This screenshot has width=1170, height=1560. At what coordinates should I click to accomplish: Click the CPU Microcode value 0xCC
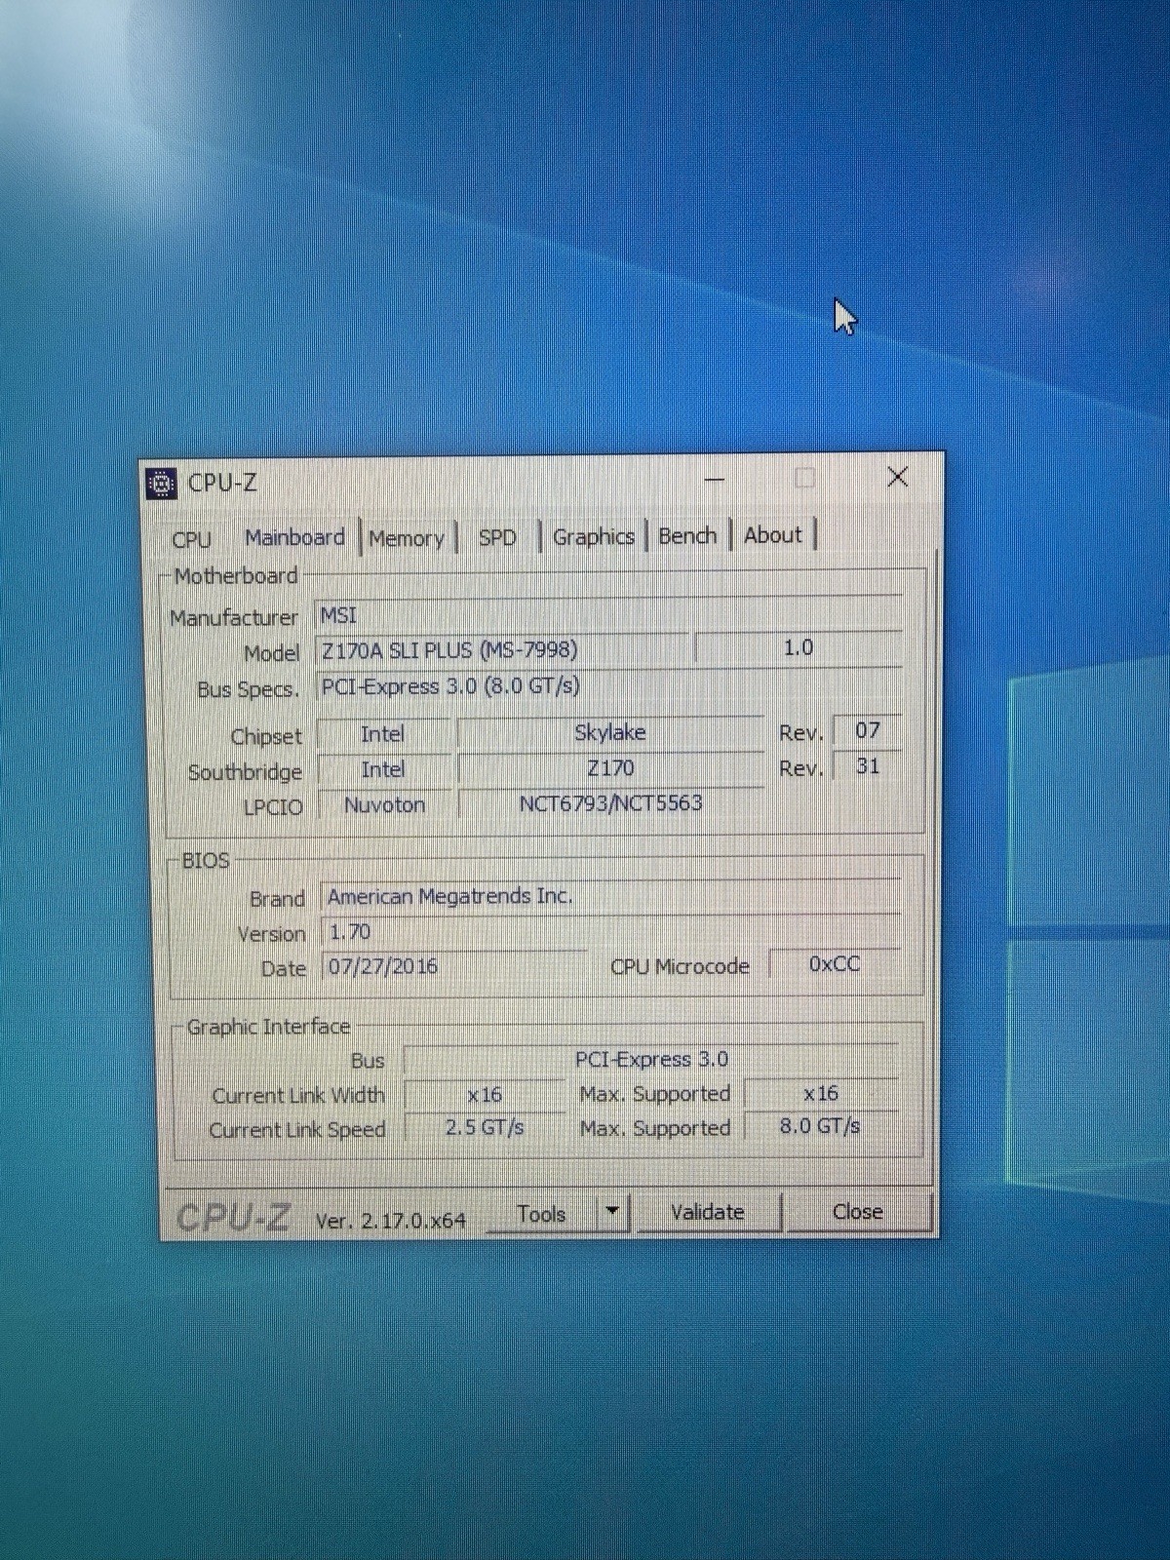click(835, 963)
